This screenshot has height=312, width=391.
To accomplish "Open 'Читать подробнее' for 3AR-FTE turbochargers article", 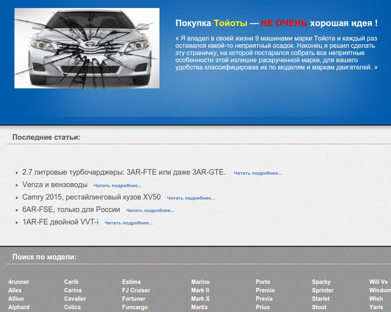I will (x=258, y=173).
